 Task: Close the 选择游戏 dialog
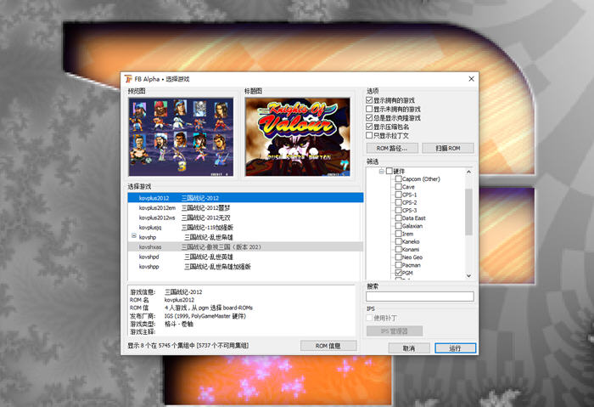tap(471, 79)
